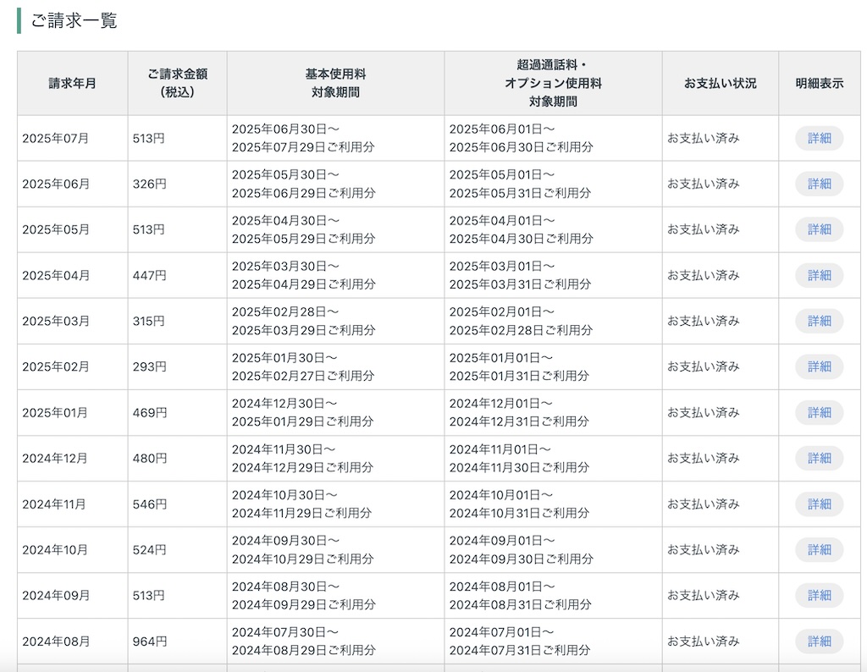Click basic fee period 2025年05月30日～2025年06月29日

303,184
